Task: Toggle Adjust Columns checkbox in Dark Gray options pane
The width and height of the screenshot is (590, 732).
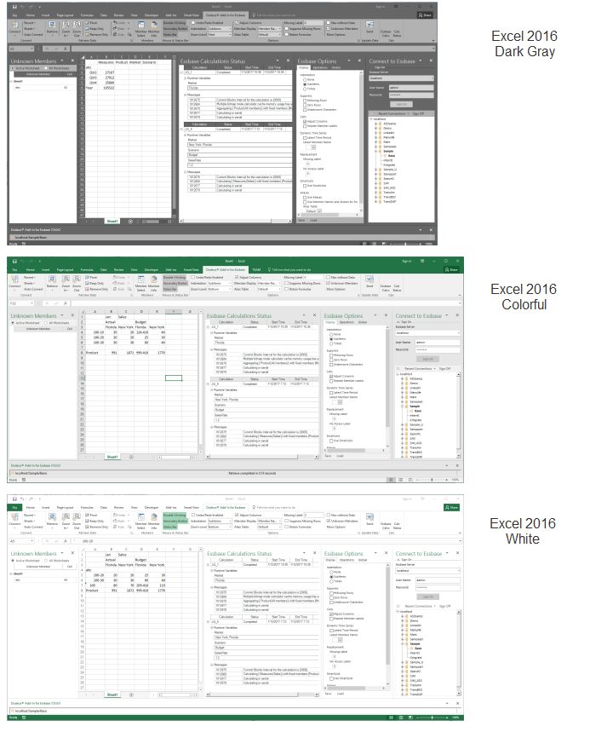Action: click(305, 121)
